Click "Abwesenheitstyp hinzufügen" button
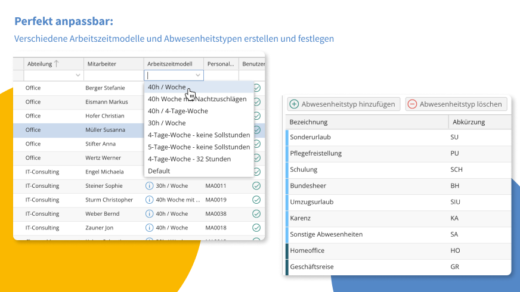 [x=343, y=104]
